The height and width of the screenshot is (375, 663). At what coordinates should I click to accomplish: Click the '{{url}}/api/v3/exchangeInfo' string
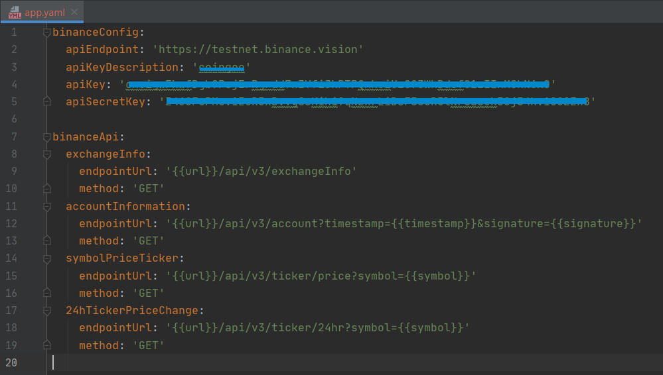(261, 172)
